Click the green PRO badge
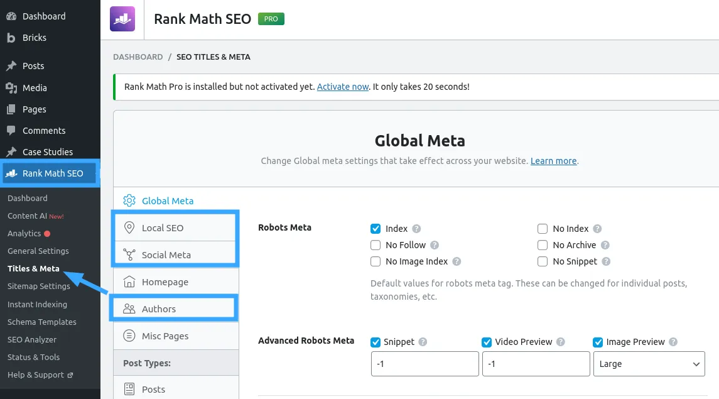Screen dimensions: 719x399 coord(271,19)
